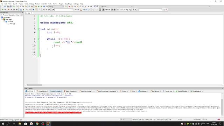
Task: Close the Logs & others panel
Action: (223, 89)
